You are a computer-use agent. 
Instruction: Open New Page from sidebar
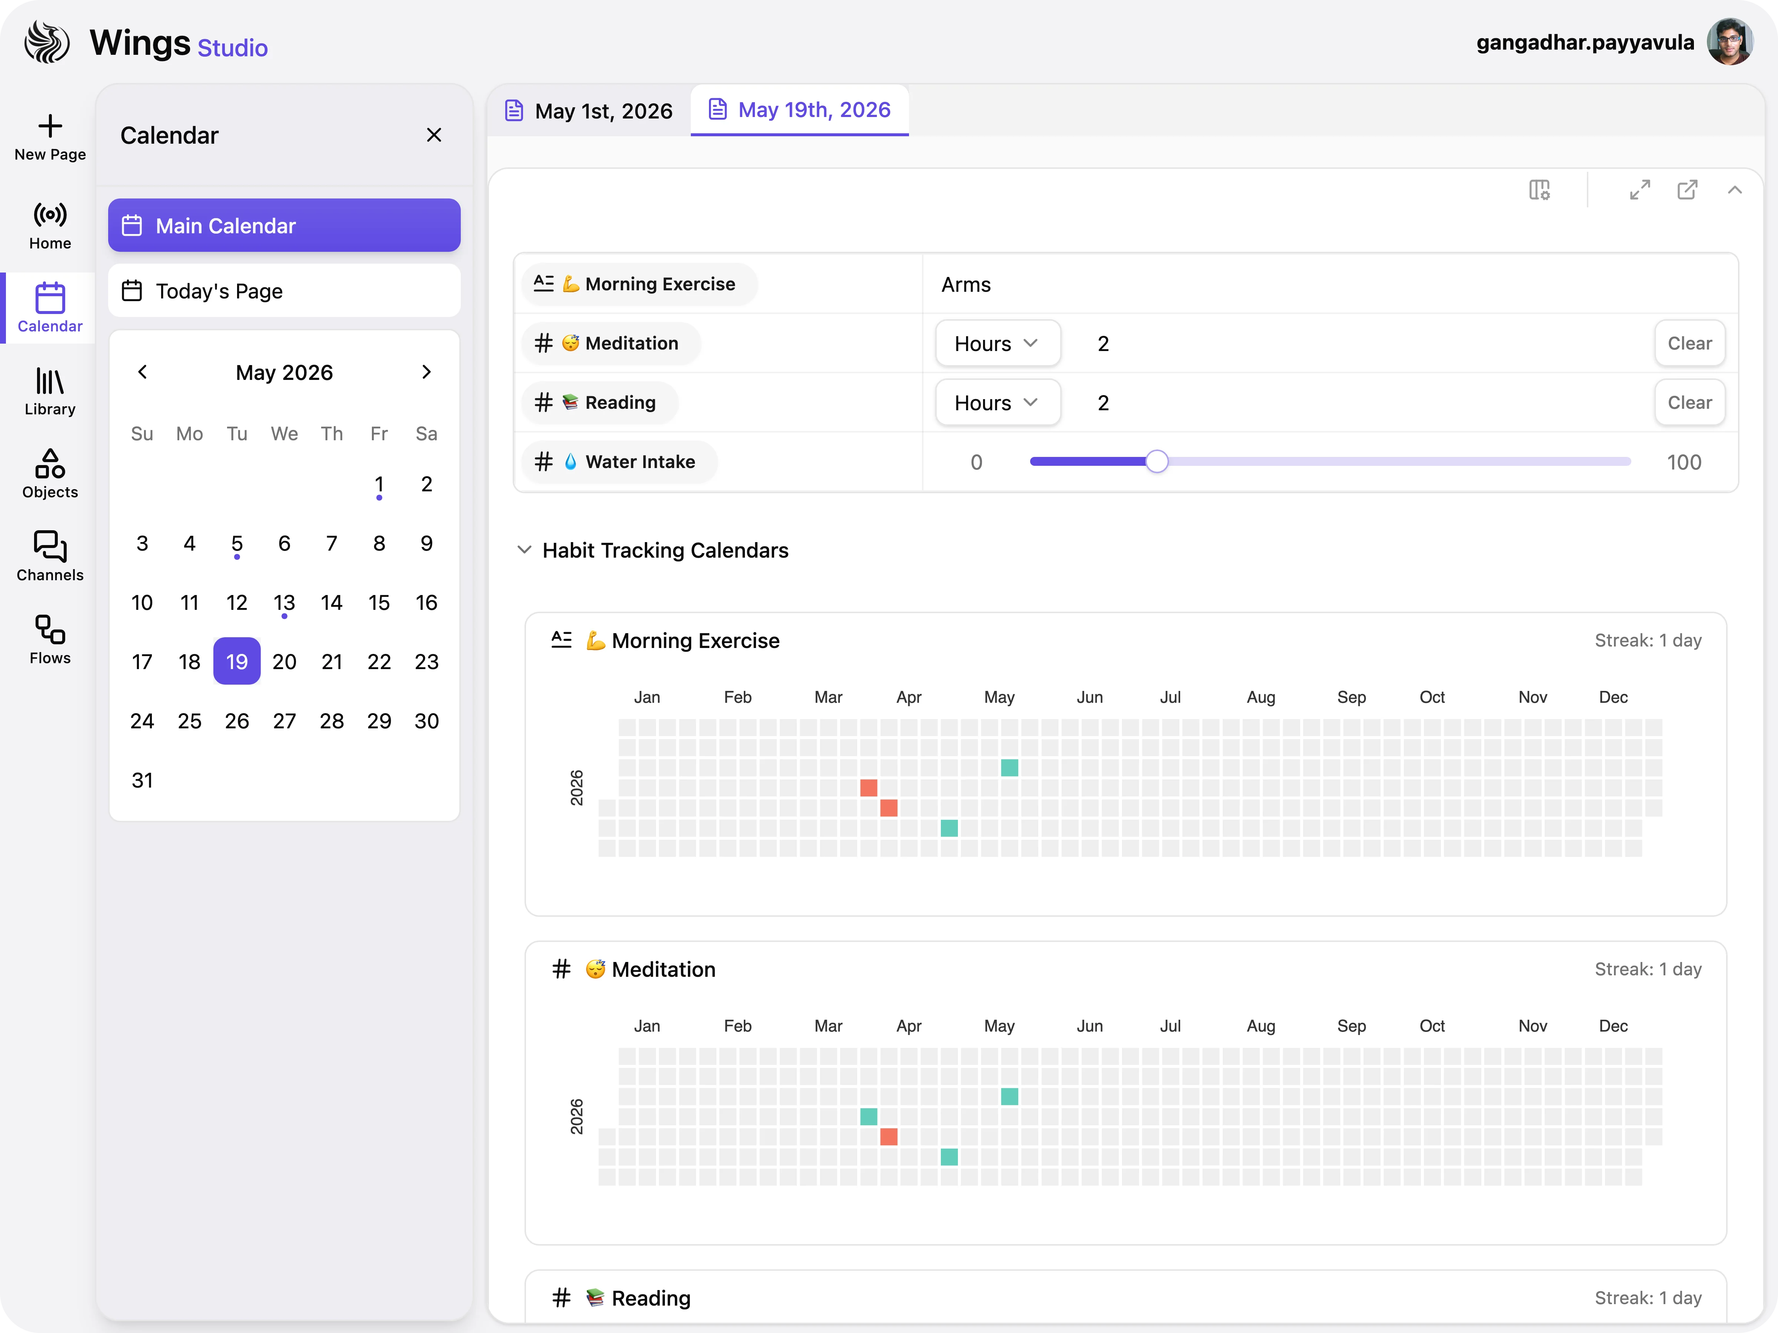50,137
